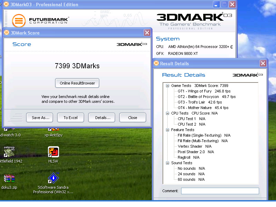Export the score with To Excel
This screenshot has height=207, width=276.
point(70,118)
